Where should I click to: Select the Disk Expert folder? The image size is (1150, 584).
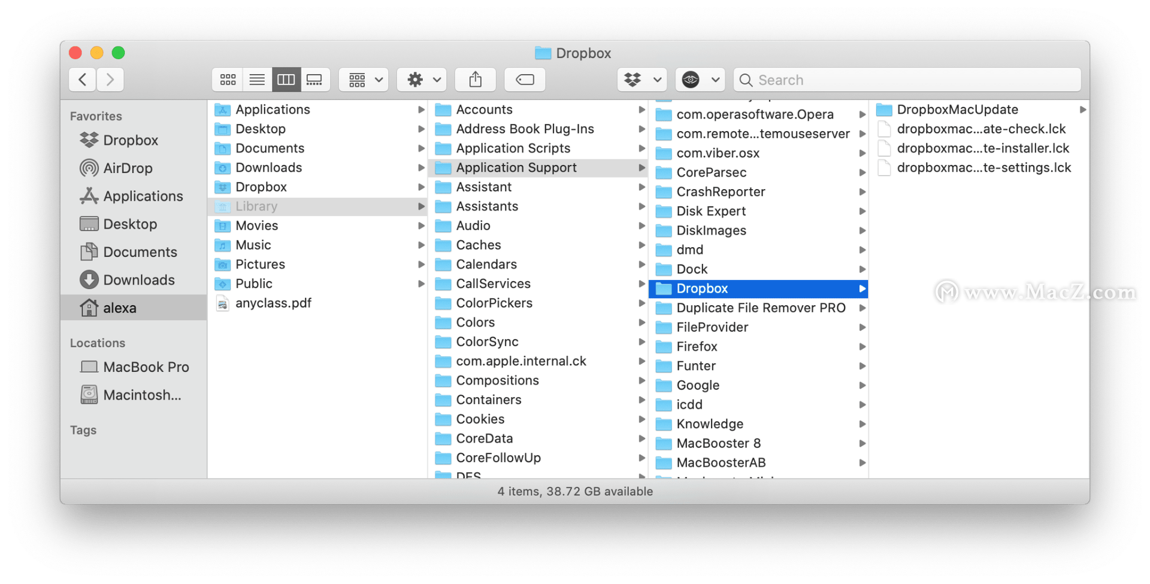pyautogui.click(x=759, y=211)
